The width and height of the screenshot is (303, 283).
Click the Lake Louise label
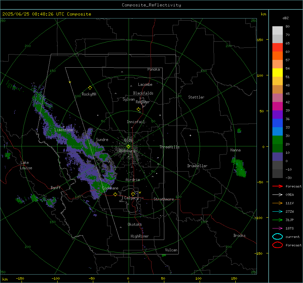tap(26, 165)
